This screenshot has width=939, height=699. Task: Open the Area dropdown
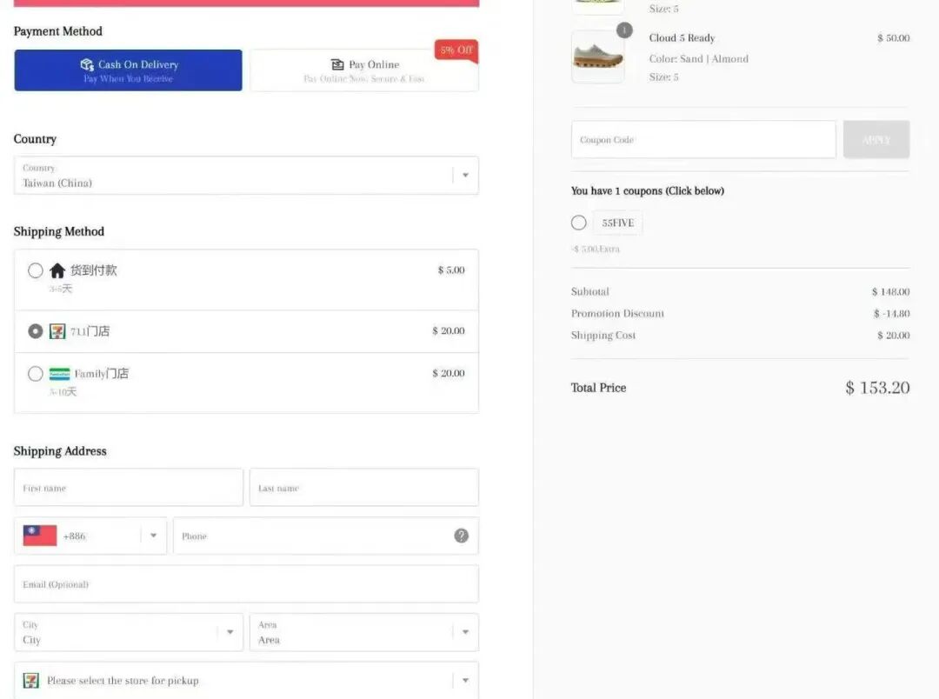[364, 633]
